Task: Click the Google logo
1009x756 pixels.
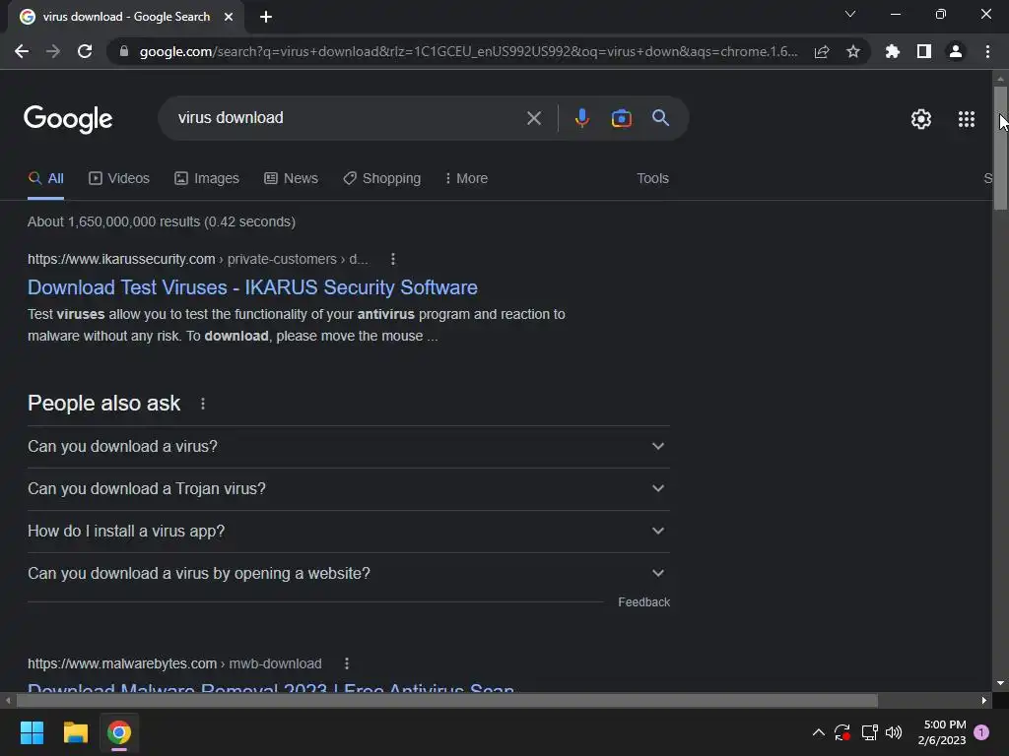Action: (x=68, y=119)
